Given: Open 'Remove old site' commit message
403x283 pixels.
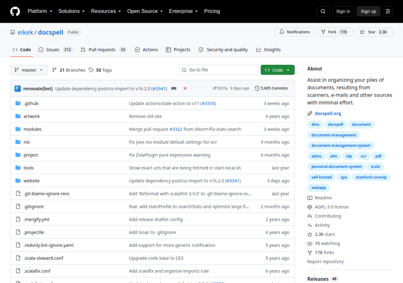Looking at the screenshot, I should [x=146, y=116].
